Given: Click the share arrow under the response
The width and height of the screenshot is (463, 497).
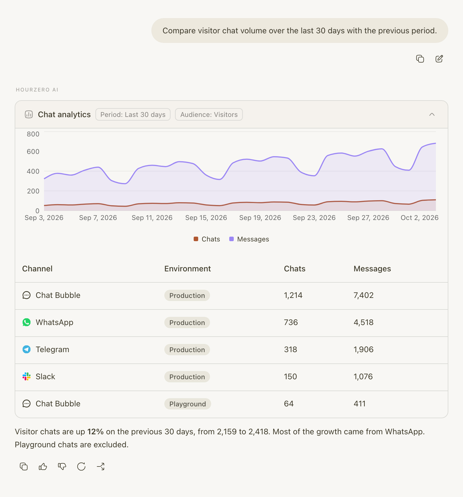Looking at the screenshot, I should click(101, 467).
